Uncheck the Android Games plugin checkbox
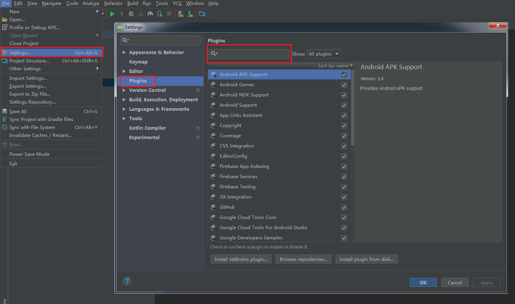The width and height of the screenshot is (515, 304). [x=344, y=85]
